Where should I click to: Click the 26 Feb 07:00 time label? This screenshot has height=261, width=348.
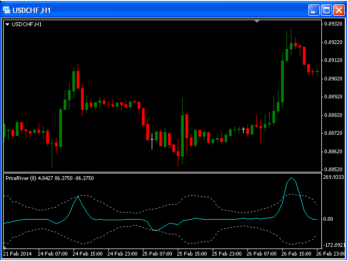[x=262, y=254]
